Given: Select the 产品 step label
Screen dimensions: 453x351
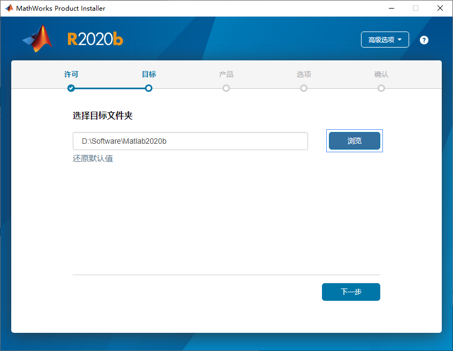Looking at the screenshot, I should tap(226, 74).
